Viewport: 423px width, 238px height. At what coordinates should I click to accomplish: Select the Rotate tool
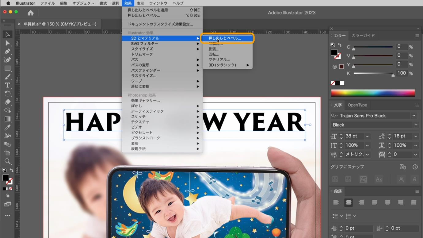tap(7, 94)
